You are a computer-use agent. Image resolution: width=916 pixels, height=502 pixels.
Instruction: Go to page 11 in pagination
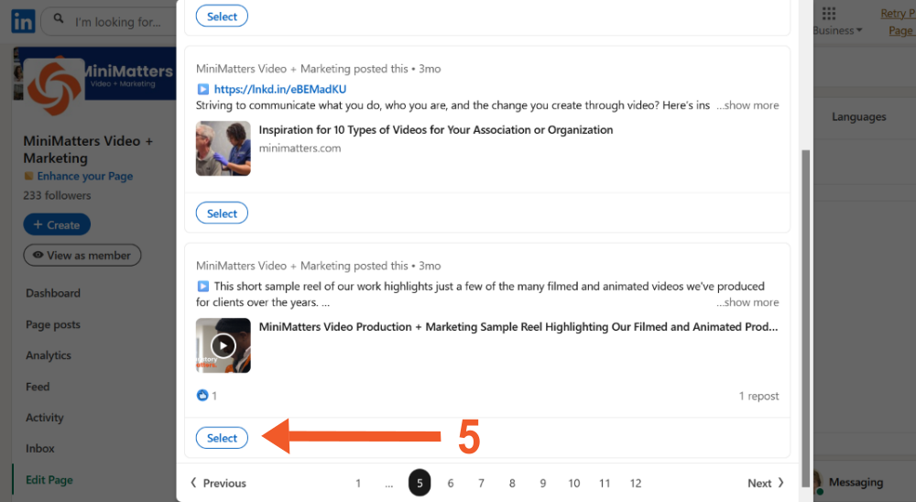605,484
